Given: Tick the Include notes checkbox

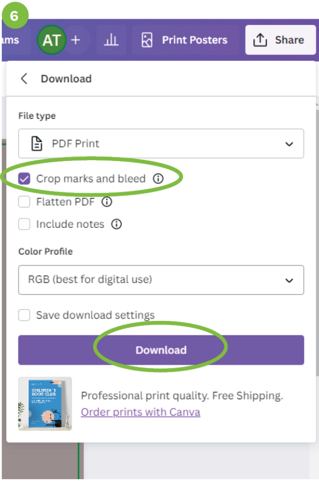Looking at the screenshot, I should 24,224.
